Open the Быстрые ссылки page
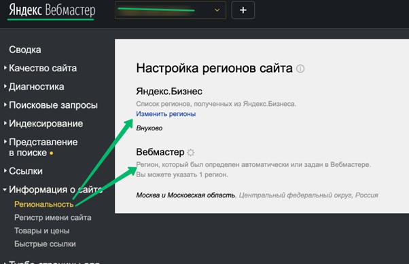This screenshot has height=264, width=409. [45, 244]
